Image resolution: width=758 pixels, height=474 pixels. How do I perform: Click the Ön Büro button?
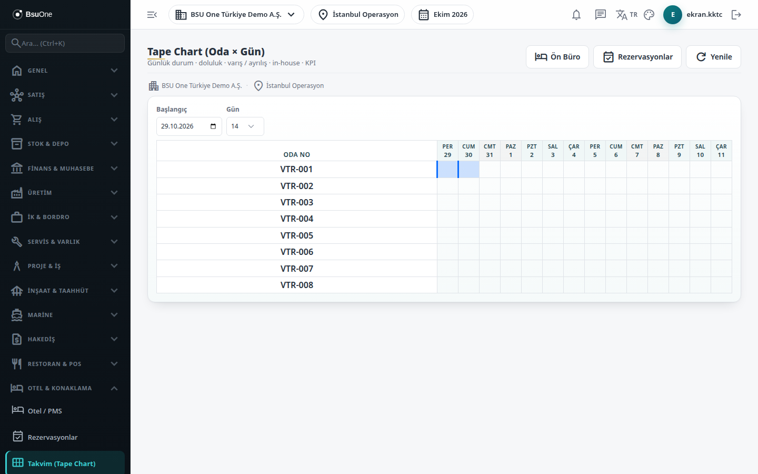pyautogui.click(x=557, y=57)
